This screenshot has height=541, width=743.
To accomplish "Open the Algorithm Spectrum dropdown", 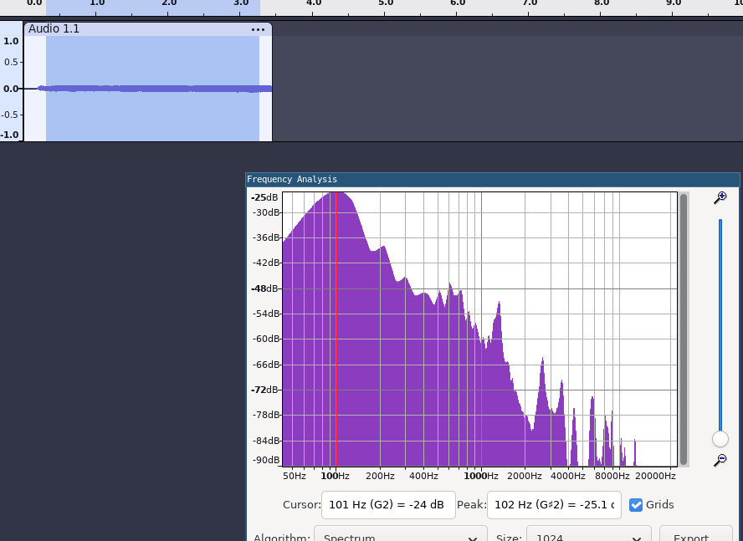I will click(401, 535).
